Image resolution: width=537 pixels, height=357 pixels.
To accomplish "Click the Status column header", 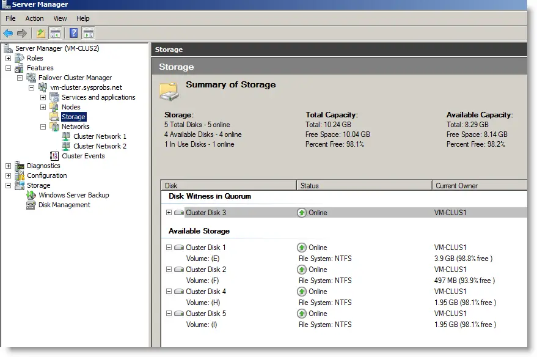I will pyautogui.click(x=364, y=186).
